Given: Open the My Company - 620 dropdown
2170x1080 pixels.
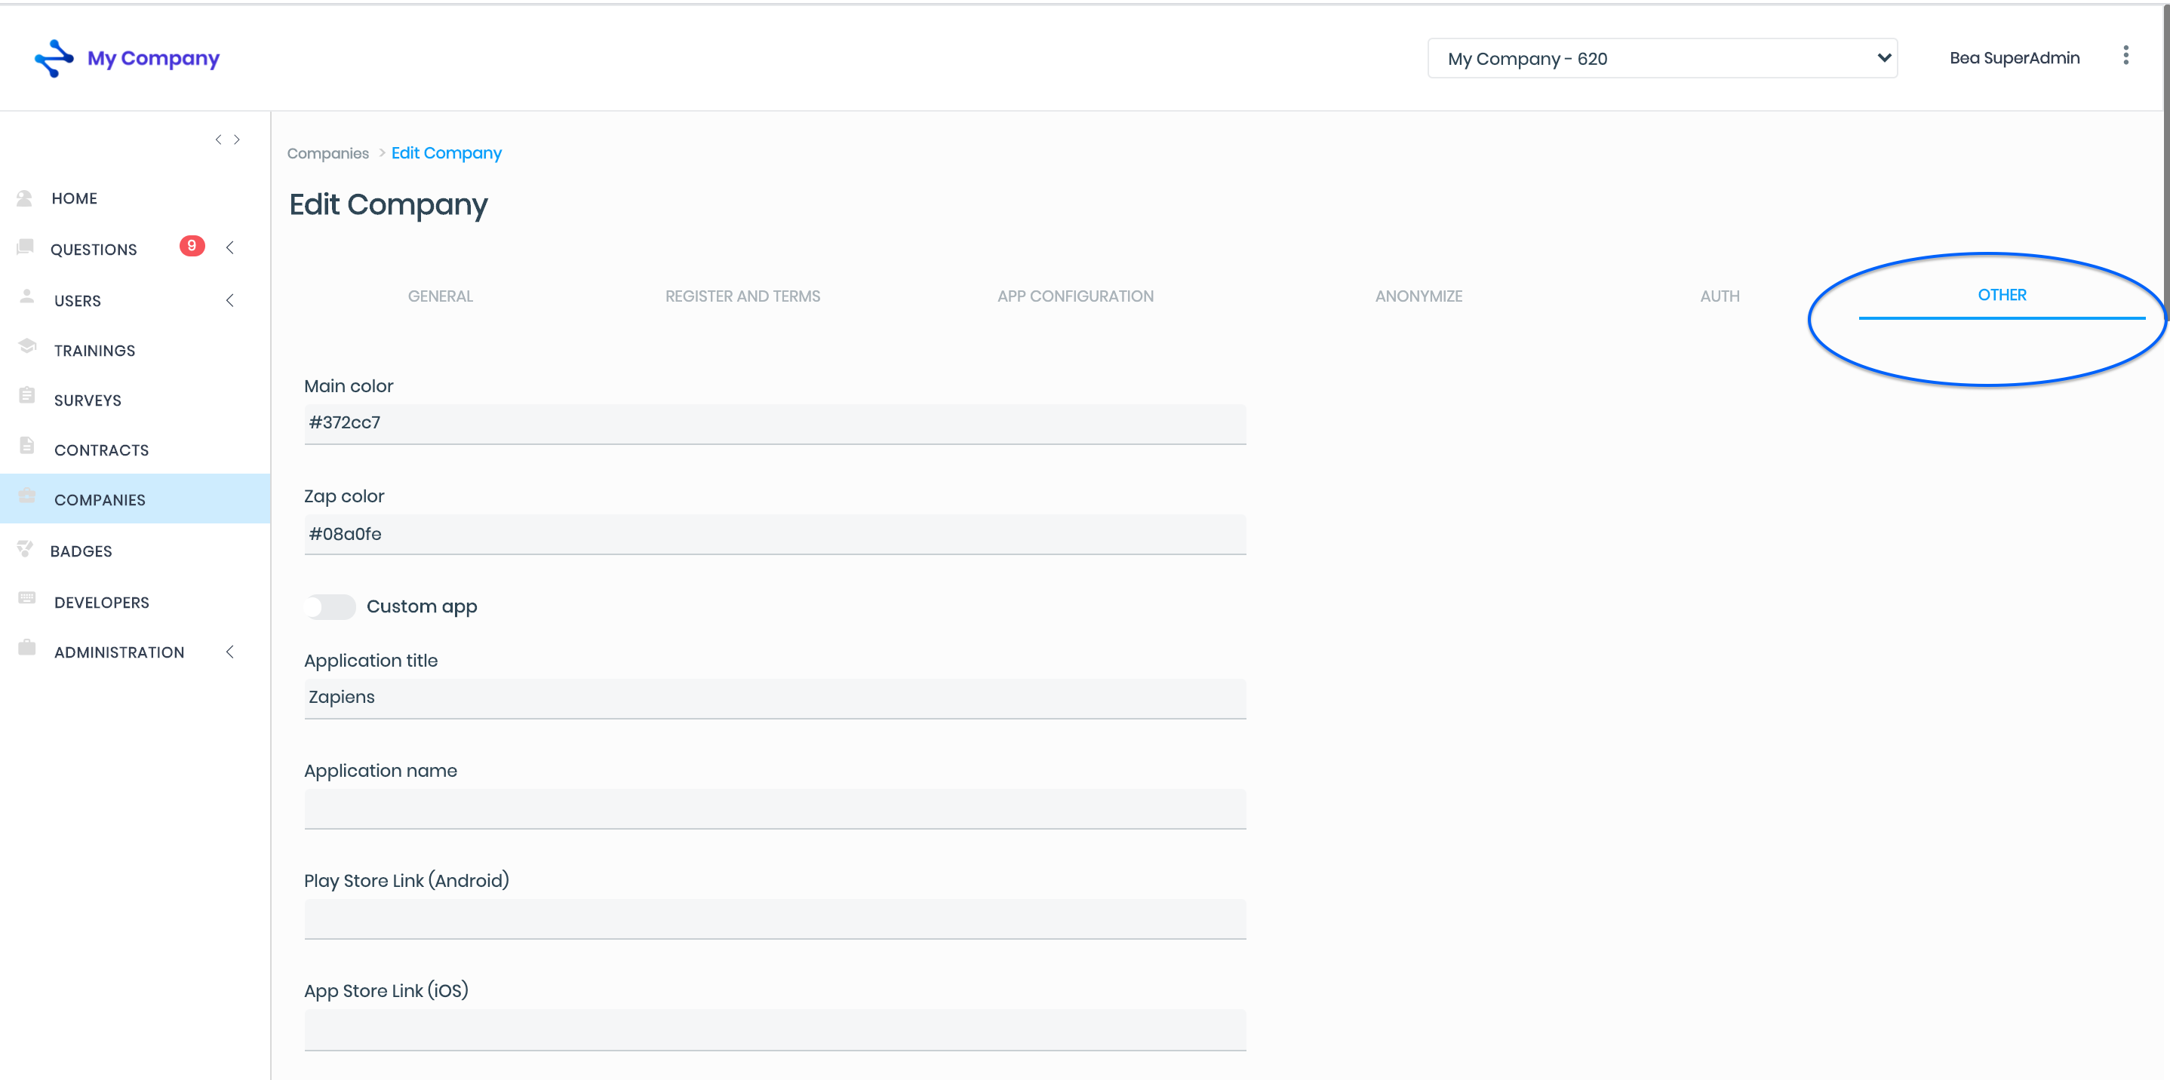Looking at the screenshot, I should [x=1661, y=58].
